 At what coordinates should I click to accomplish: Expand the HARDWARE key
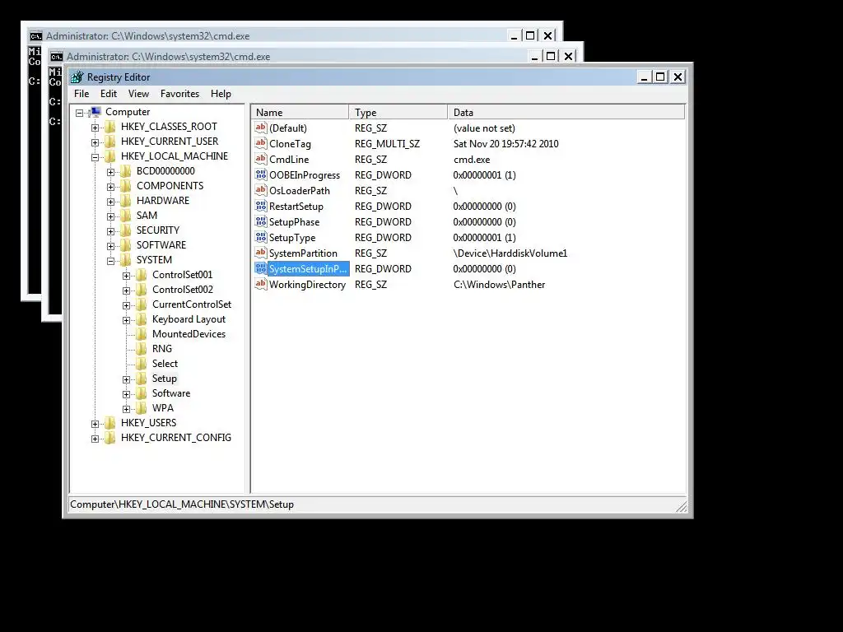coord(111,202)
